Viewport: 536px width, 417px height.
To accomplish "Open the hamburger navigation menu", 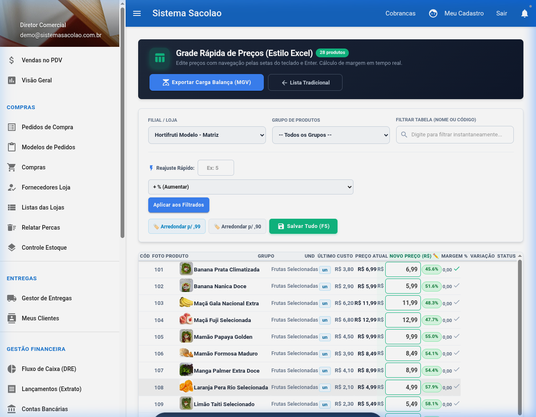I will 137,13.
